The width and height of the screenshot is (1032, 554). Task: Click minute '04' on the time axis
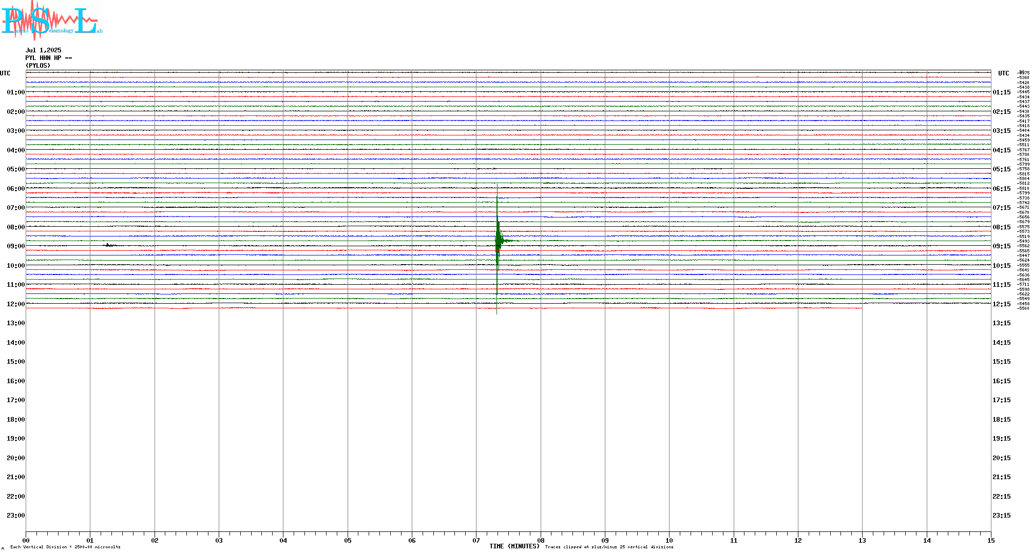[283, 540]
